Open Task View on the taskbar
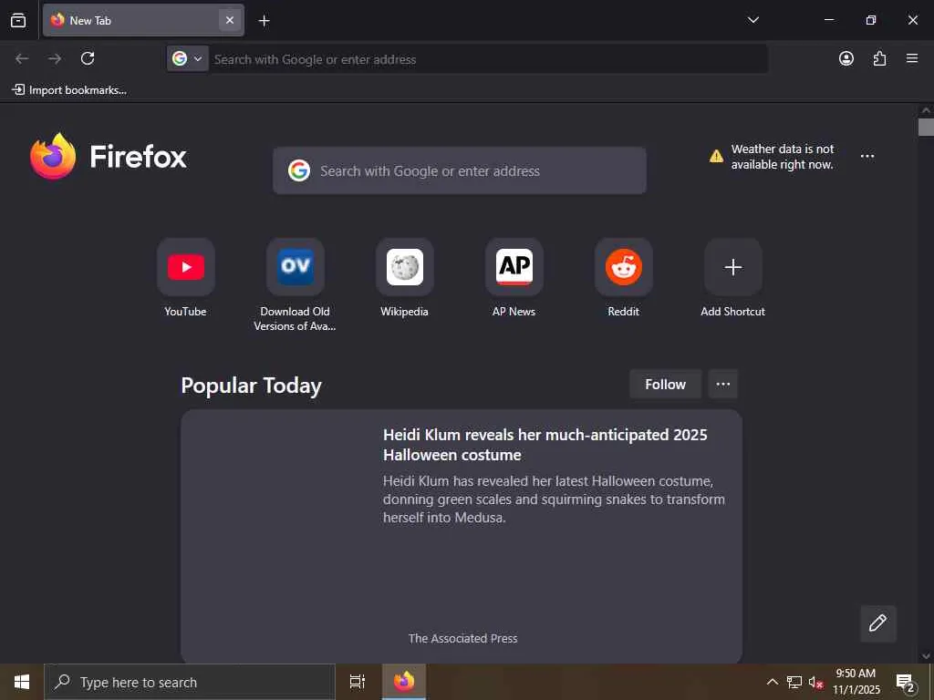 tap(358, 682)
